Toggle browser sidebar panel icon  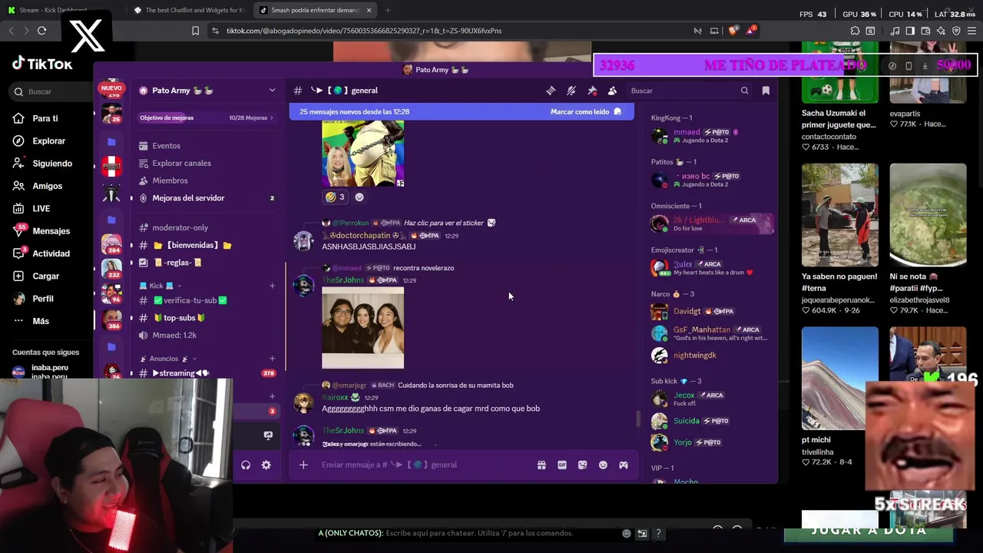tap(910, 31)
